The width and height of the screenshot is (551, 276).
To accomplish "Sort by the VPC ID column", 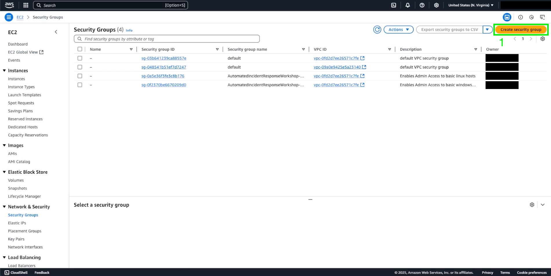I will [x=389, y=49].
